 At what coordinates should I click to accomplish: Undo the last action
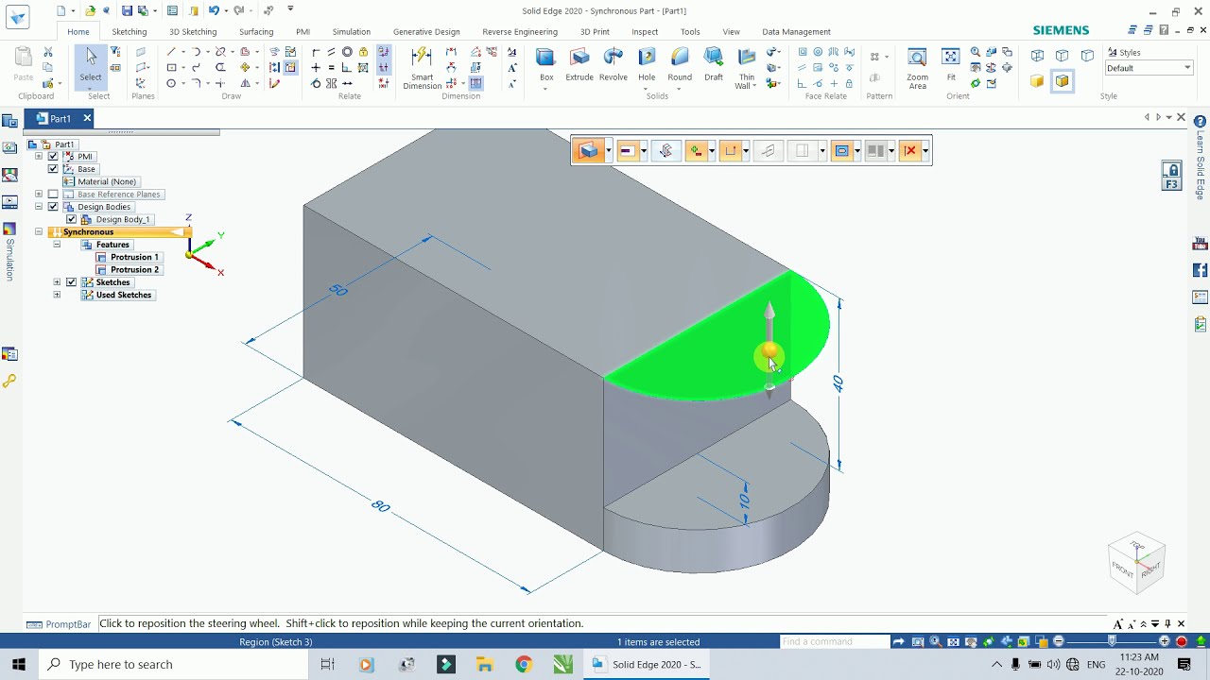point(214,10)
